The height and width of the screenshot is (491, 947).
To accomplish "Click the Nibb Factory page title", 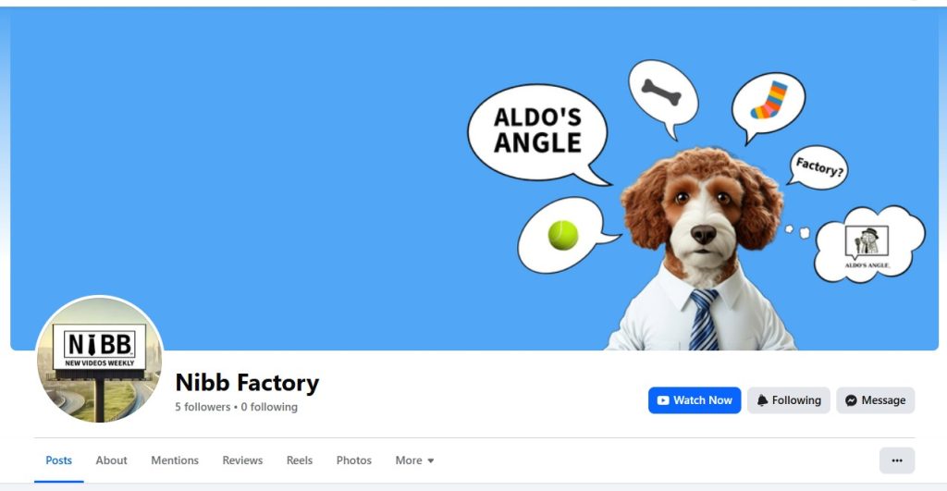I will click(247, 383).
